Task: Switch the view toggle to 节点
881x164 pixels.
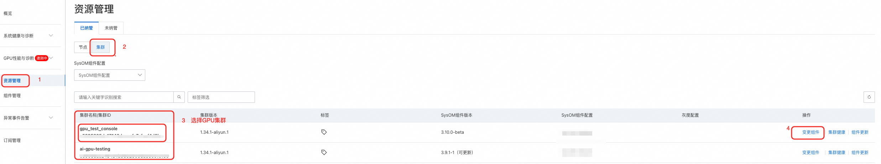Action: pyautogui.click(x=83, y=47)
